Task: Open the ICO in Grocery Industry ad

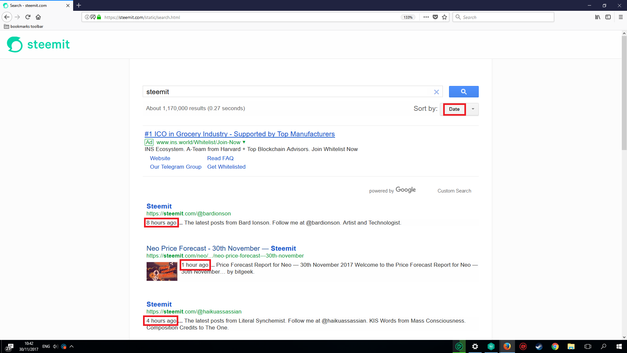Action: tap(240, 134)
